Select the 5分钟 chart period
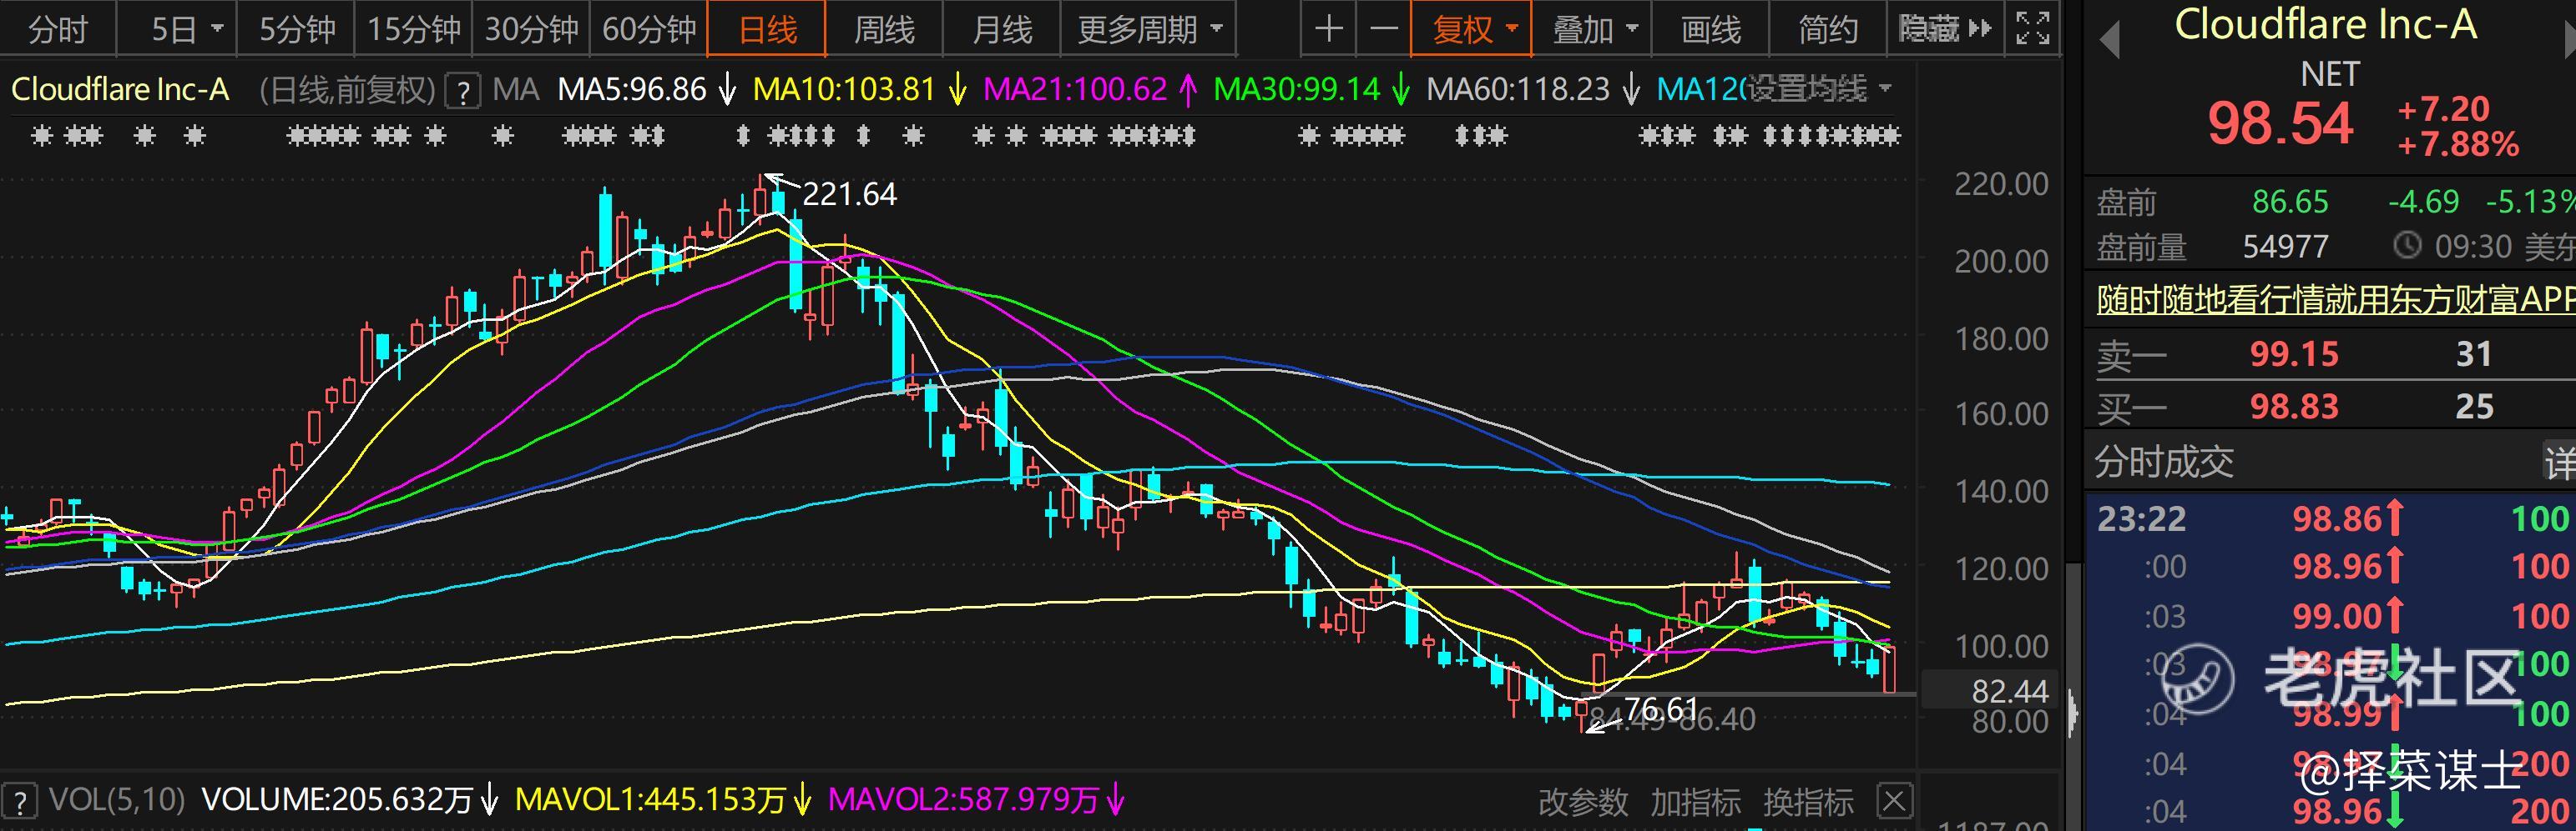Viewport: 2576px width, 831px height. (x=296, y=29)
